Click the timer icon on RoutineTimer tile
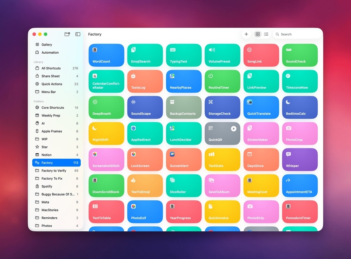The image size is (351, 259). click(211, 76)
